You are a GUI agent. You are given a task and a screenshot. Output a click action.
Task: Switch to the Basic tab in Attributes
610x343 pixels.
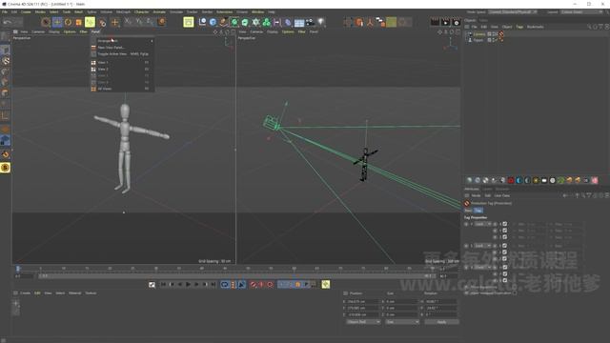pos(468,211)
